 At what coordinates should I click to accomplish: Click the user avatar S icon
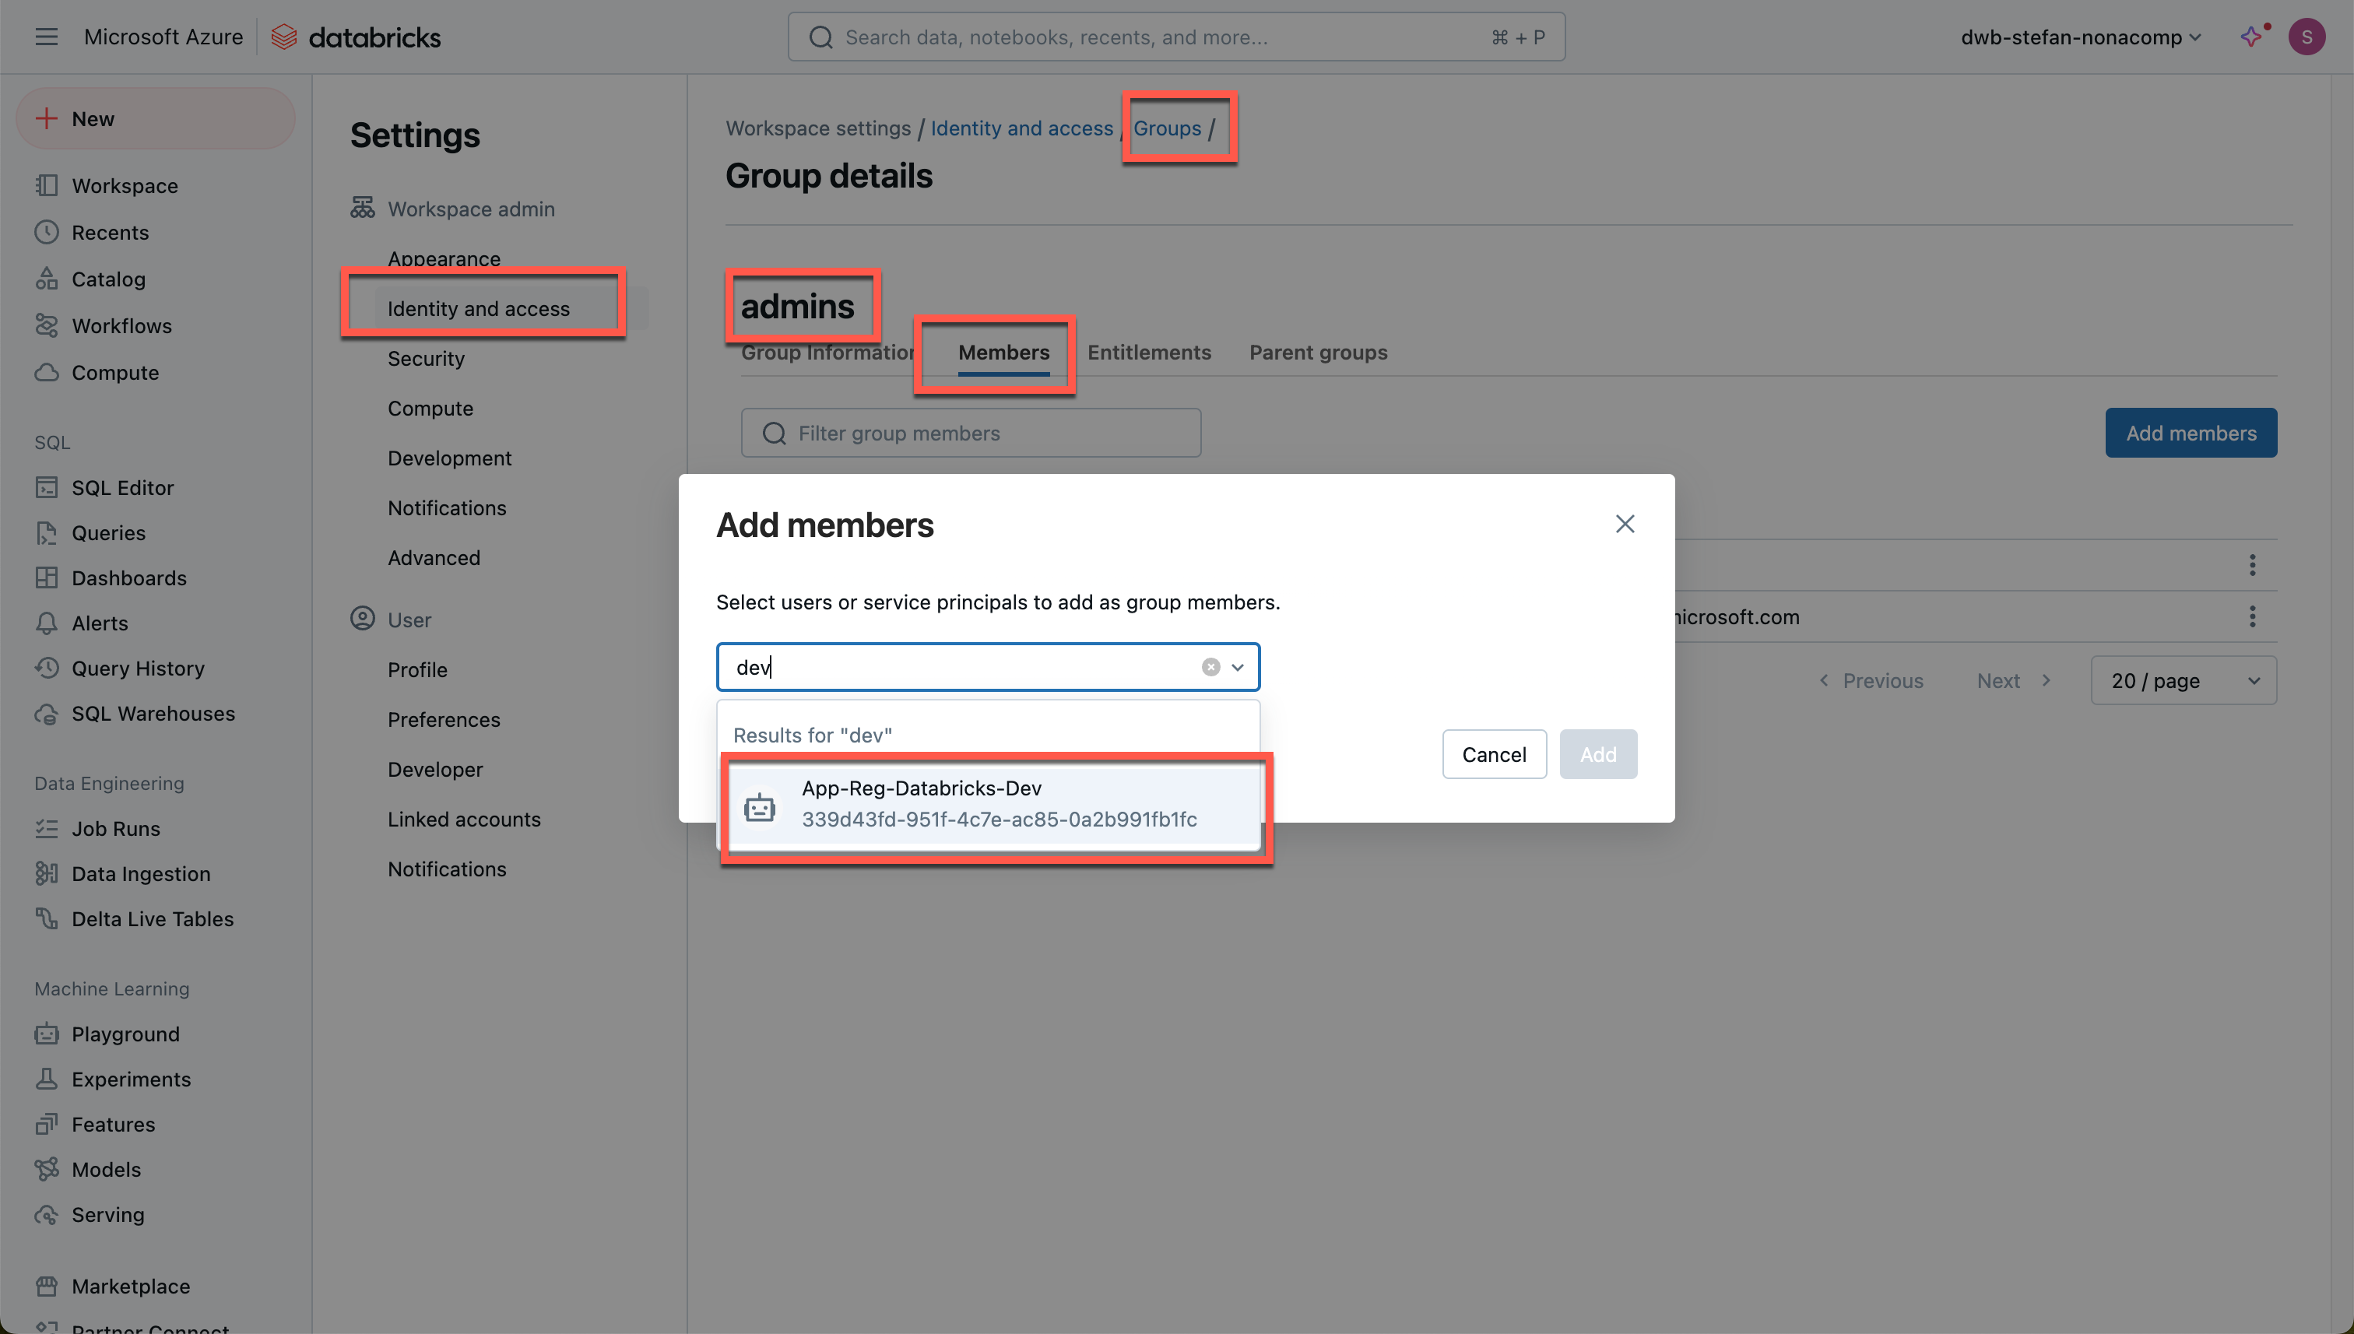2307,37
